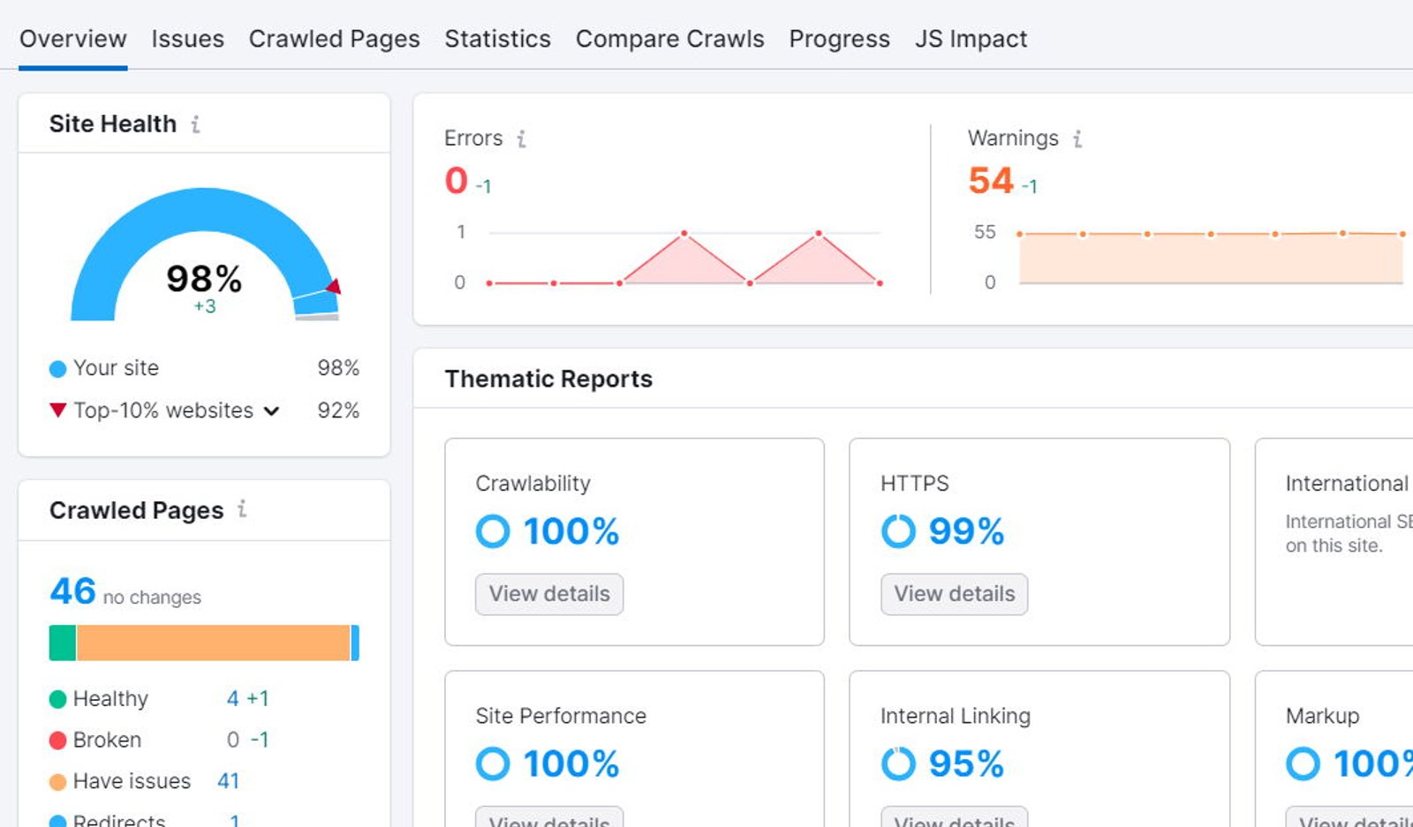Click the blue Redirects bar segment
This screenshot has height=827, width=1413.
coord(355,643)
